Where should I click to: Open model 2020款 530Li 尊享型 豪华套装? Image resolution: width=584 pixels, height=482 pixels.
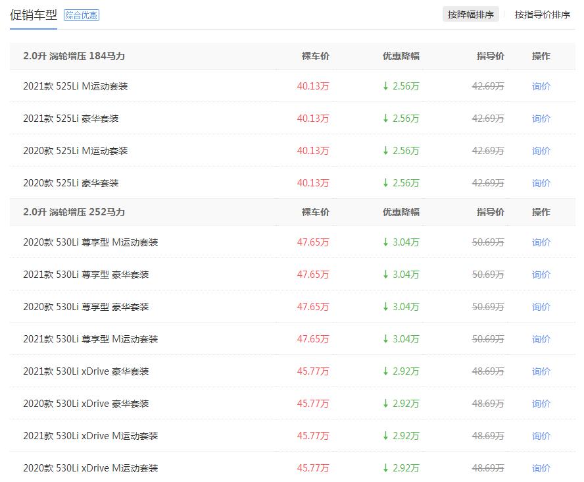click(85, 307)
